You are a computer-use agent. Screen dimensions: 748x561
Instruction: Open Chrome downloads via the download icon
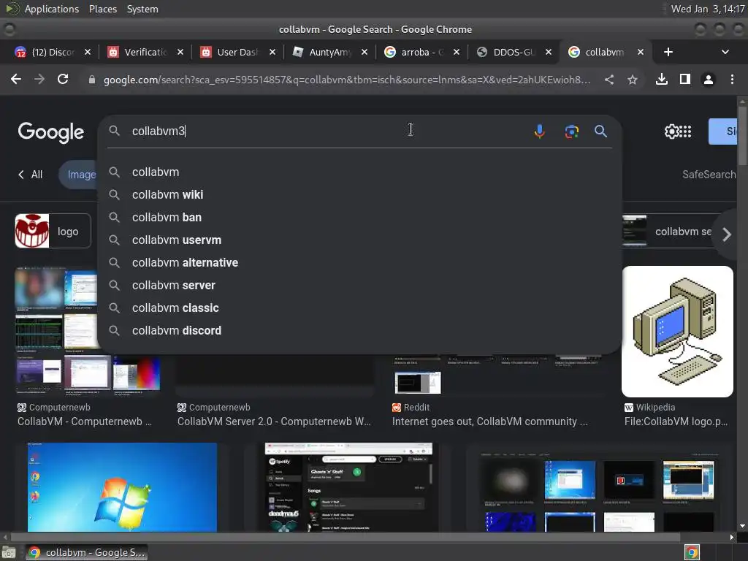click(x=662, y=79)
